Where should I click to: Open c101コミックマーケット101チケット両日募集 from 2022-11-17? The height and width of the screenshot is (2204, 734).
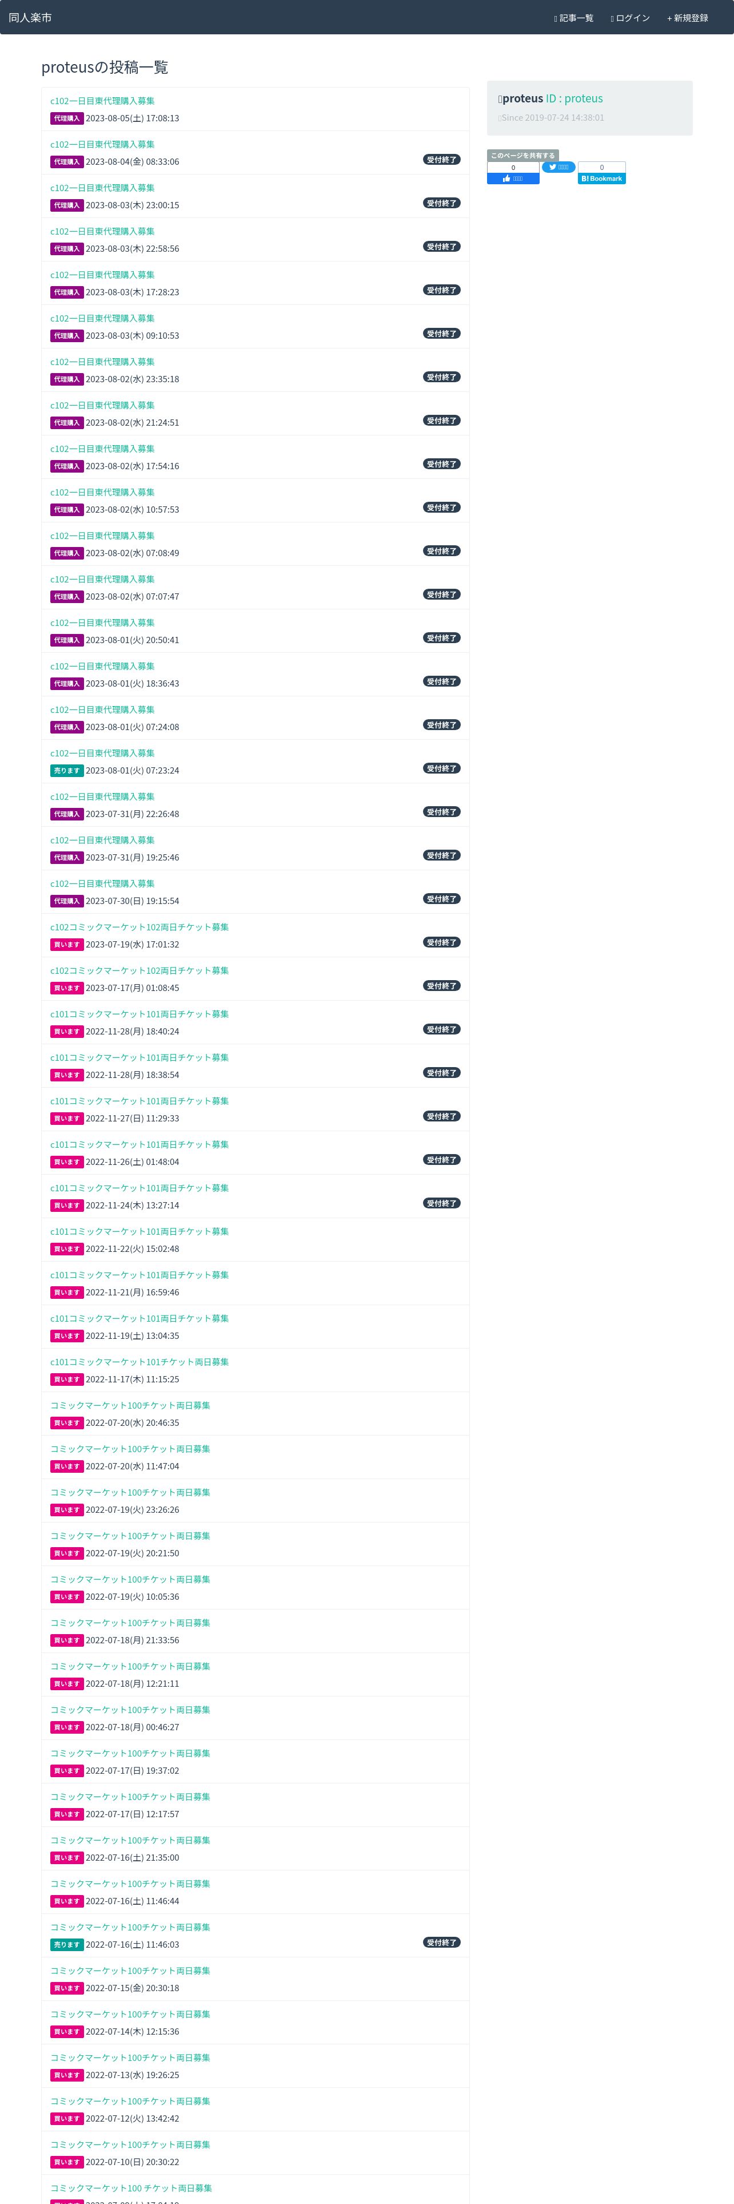tap(139, 1361)
